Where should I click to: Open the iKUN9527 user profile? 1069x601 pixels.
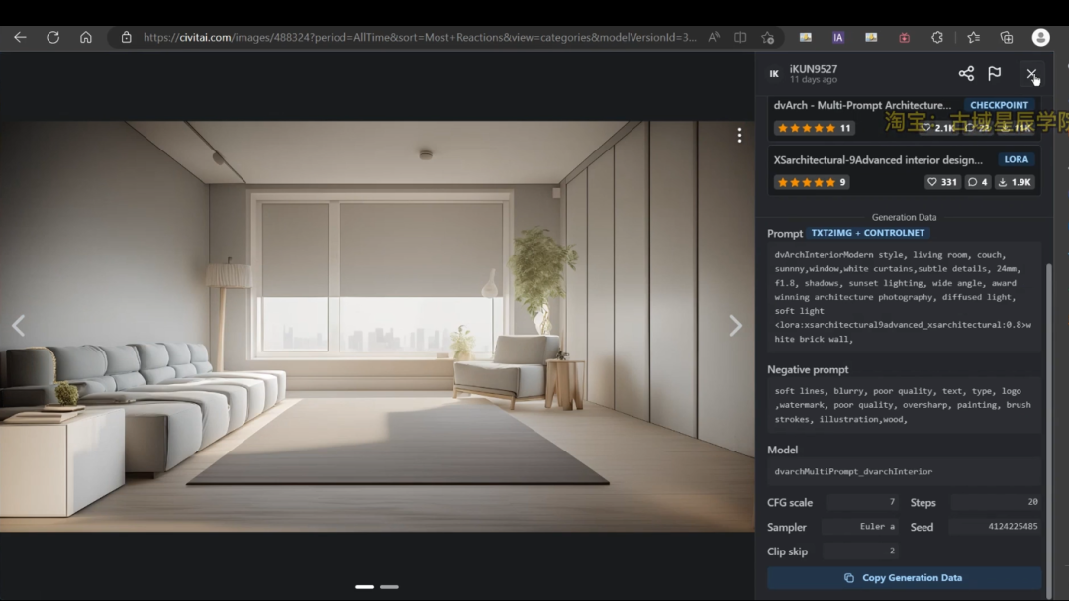pos(813,69)
